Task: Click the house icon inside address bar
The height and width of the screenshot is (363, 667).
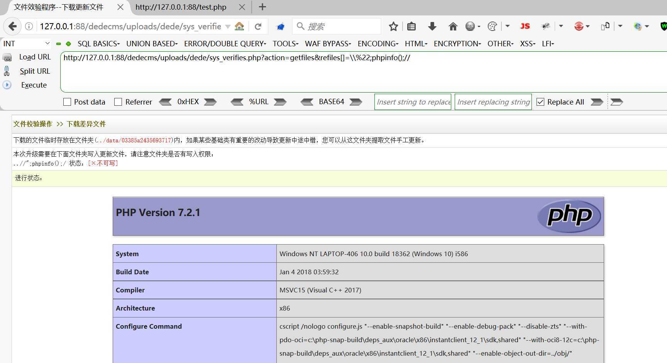Action: pos(239,26)
